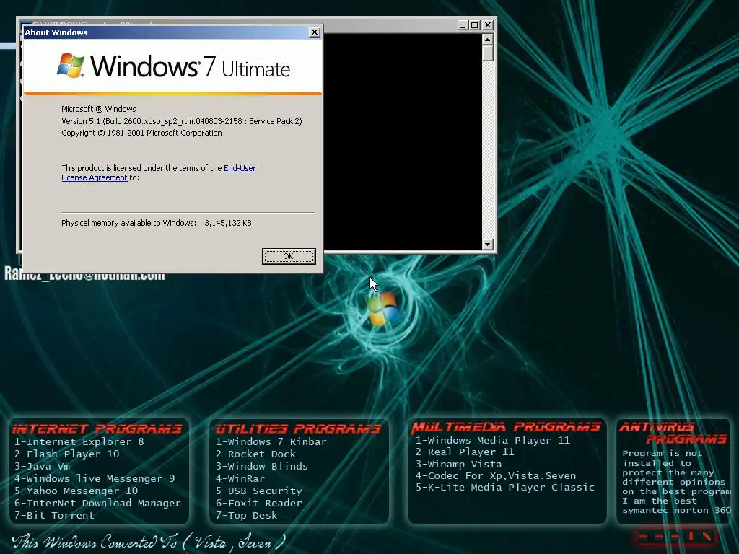Click '5-Yahoo Messenger 10' entry
739x554 pixels.
pyautogui.click(x=76, y=491)
